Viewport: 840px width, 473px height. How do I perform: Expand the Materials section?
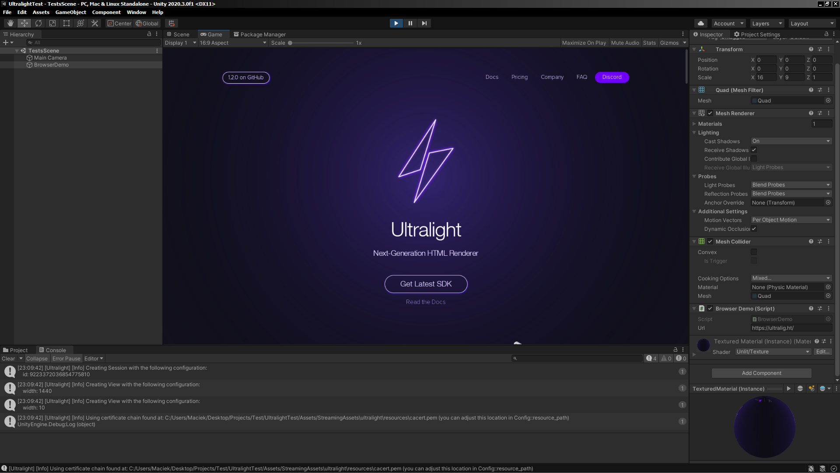tap(694, 124)
